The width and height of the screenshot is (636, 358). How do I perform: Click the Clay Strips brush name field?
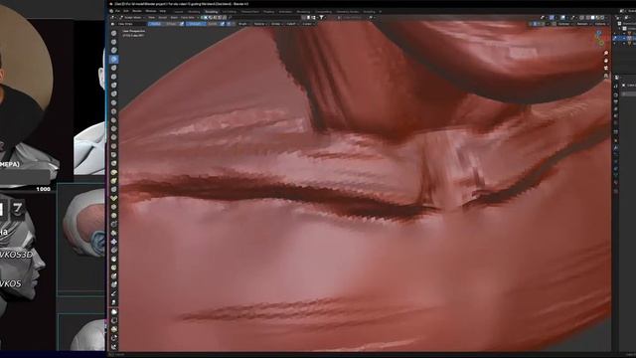pos(130,24)
